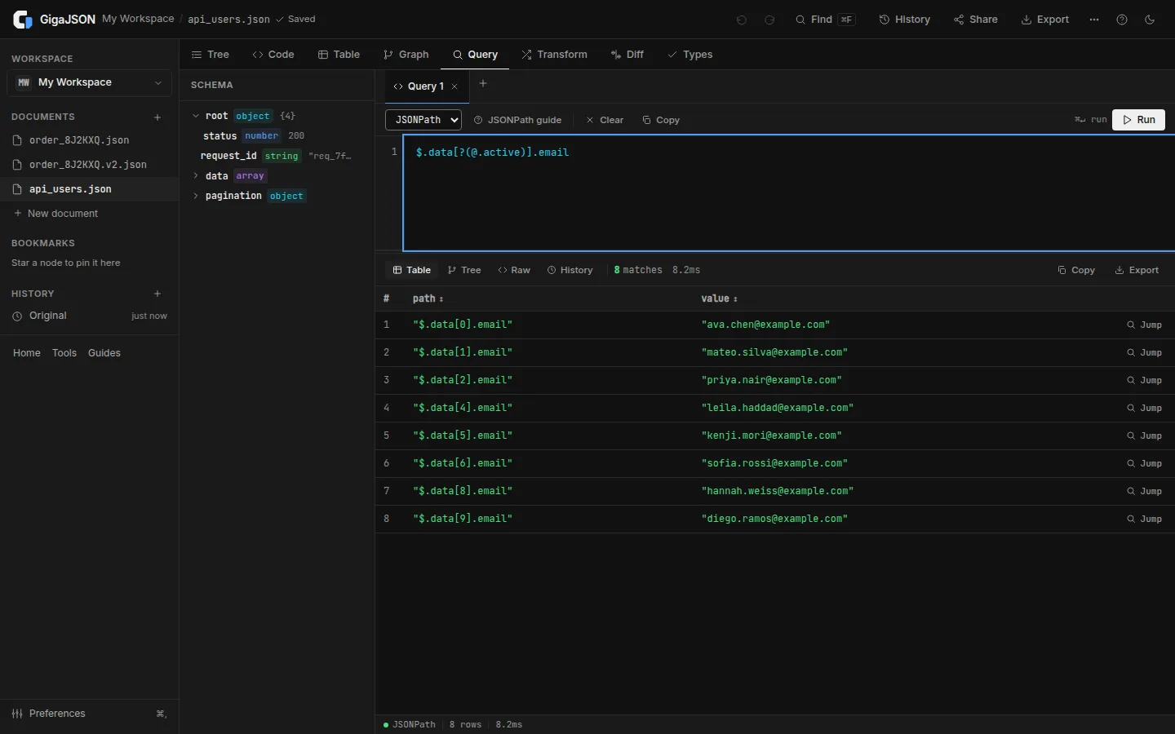Toggle dark mode with the moon icon

click(1150, 20)
